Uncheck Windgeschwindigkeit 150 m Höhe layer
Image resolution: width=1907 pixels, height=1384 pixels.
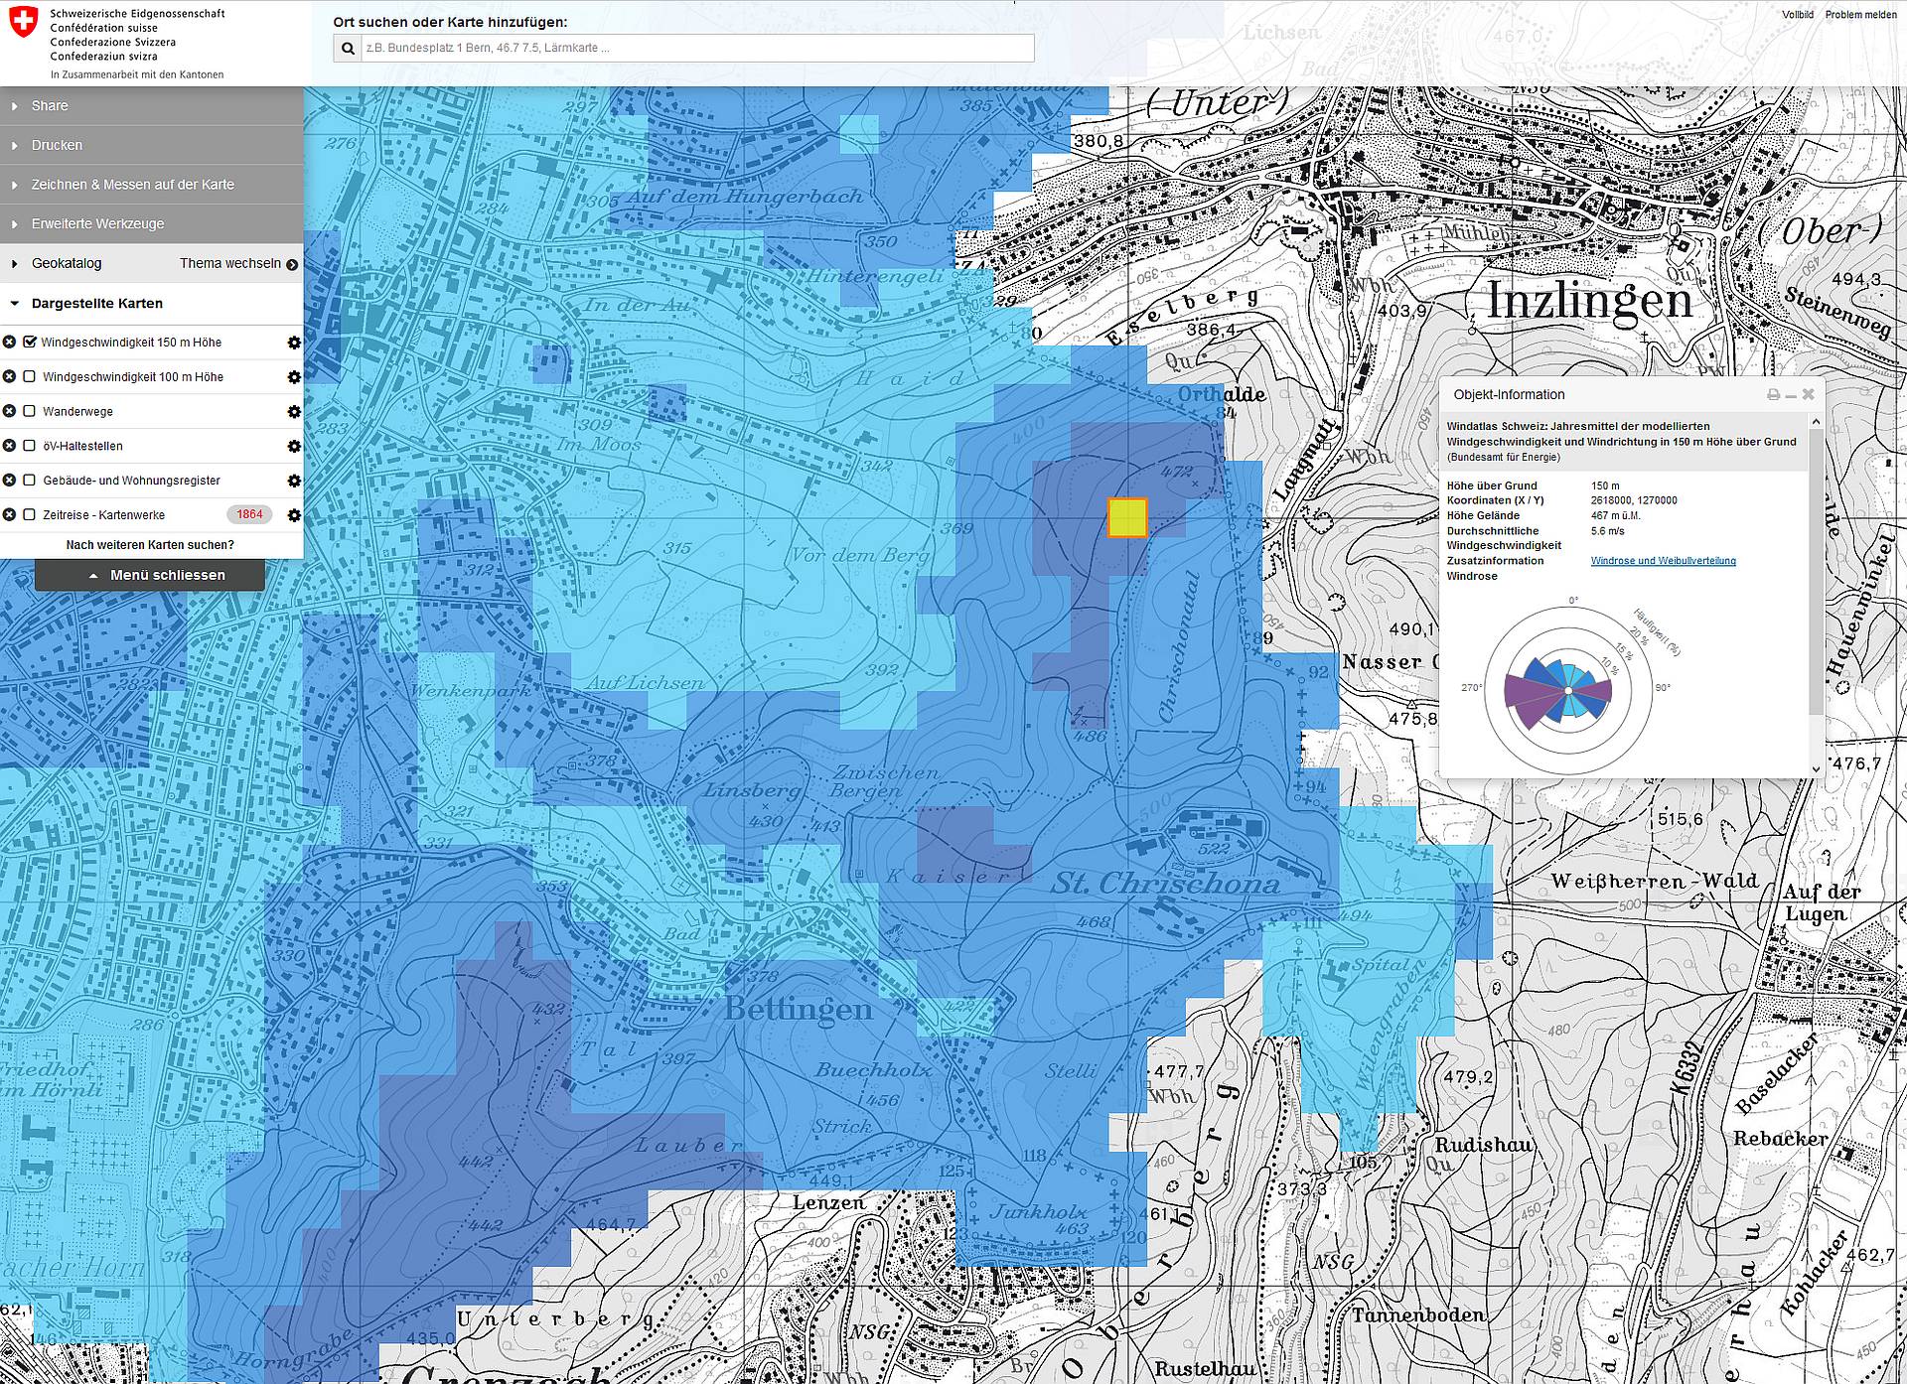click(x=30, y=342)
